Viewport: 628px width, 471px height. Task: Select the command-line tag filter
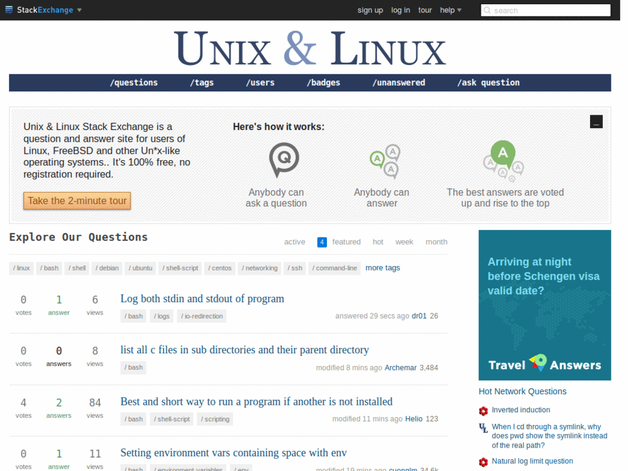334,268
